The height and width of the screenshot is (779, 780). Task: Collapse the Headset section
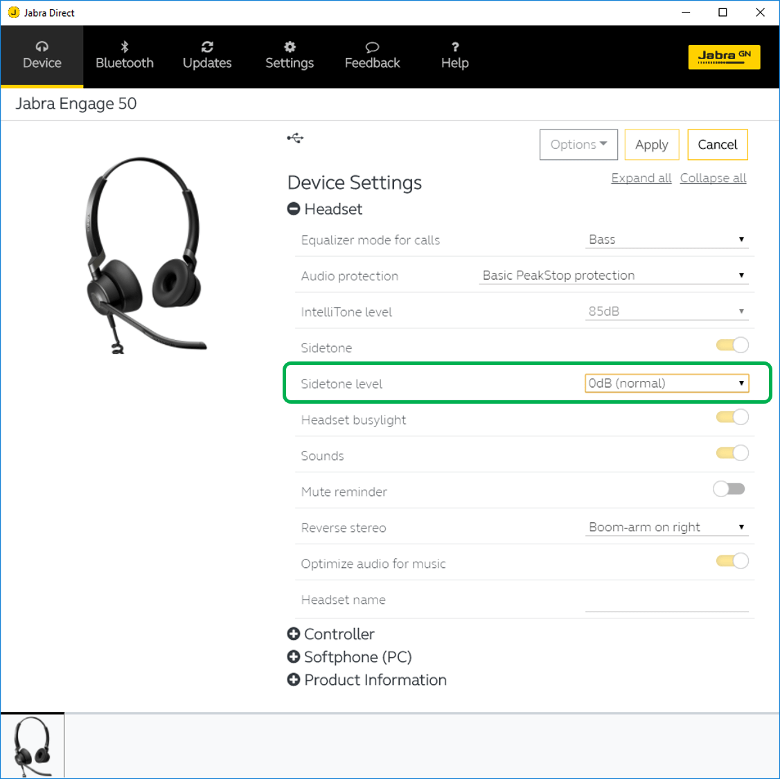click(294, 209)
